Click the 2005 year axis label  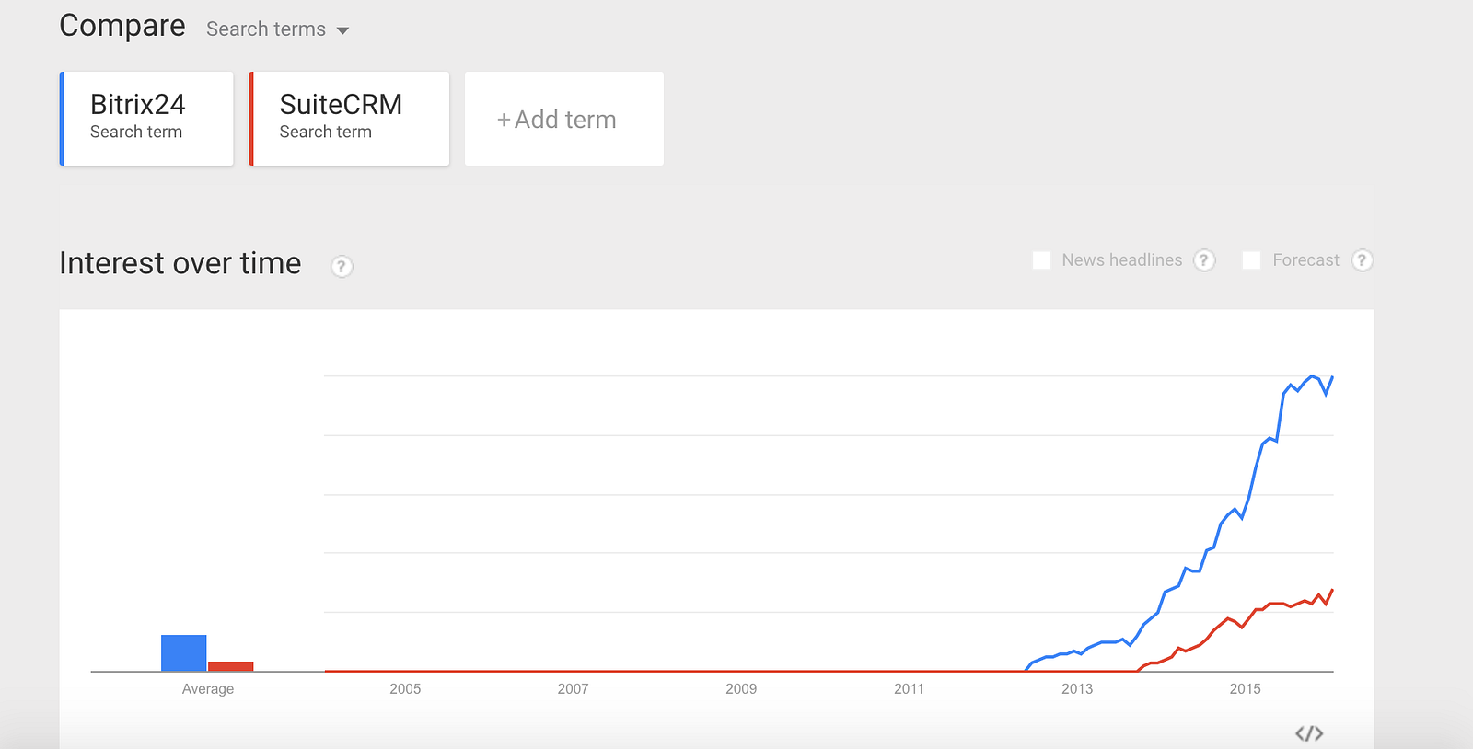click(x=405, y=689)
